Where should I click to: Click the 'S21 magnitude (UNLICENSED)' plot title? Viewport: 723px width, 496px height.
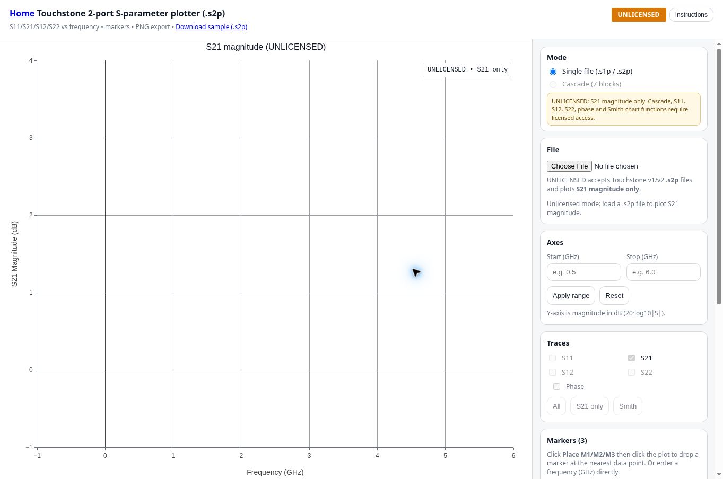266,47
